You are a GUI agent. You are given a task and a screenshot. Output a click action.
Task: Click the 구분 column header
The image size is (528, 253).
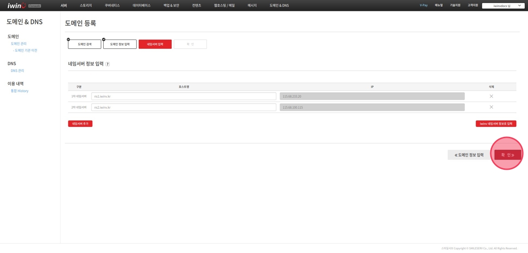(x=79, y=87)
